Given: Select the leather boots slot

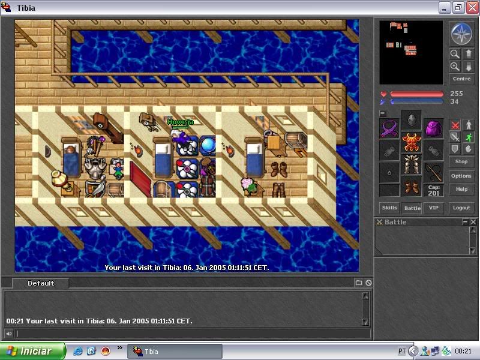Looking at the screenshot, I should (411, 187).
